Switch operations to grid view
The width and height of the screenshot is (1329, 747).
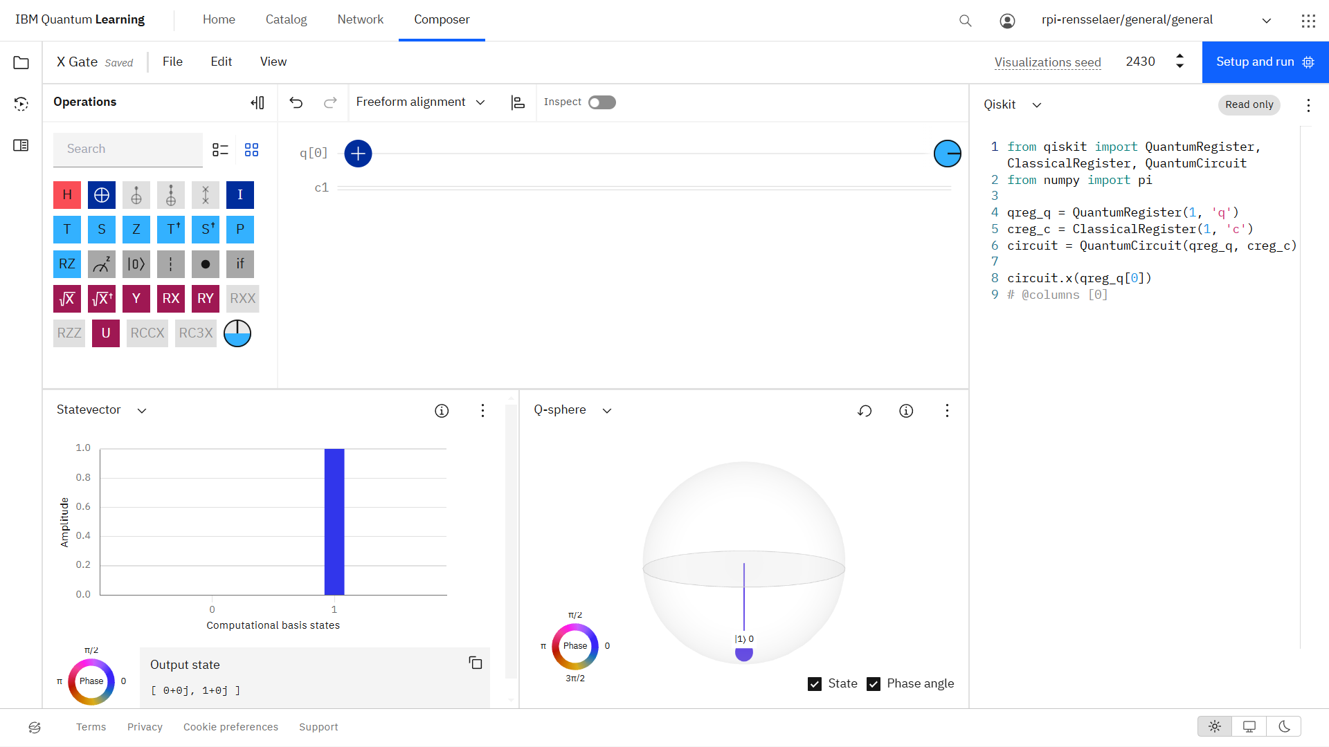click(252, 149)
